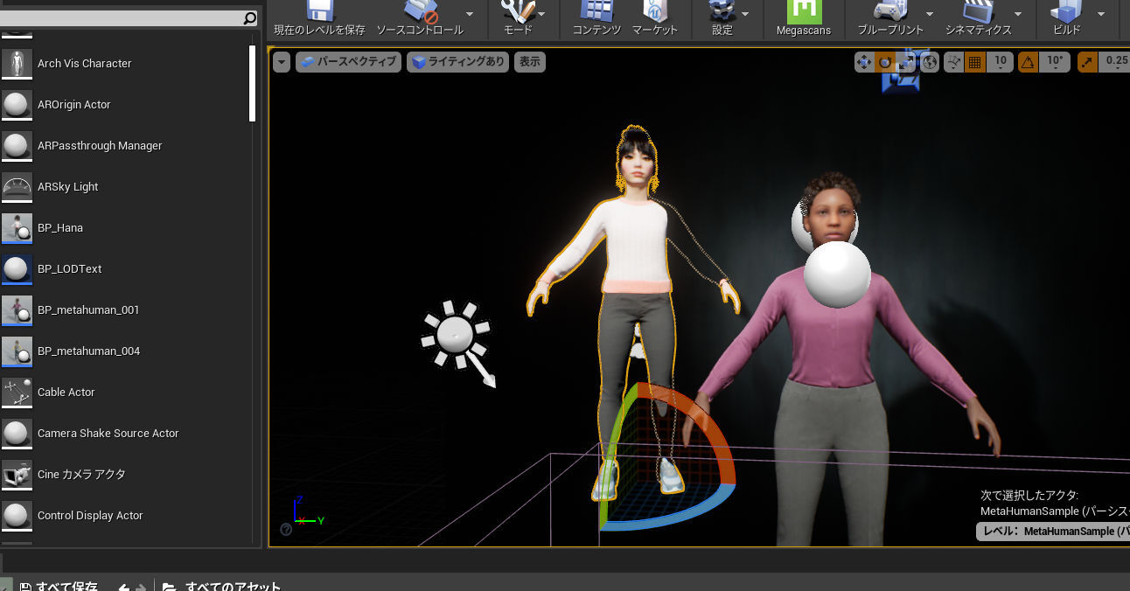Image resolution: width=1130 pixels, height=591 pixels.
Task: Open the ライティングあり lit mode menu
Action: coord(457,62)
